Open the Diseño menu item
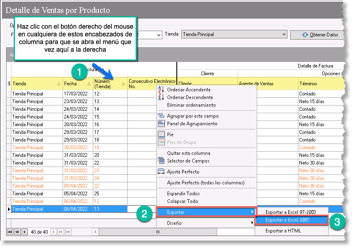 click(x=207, y=223)
